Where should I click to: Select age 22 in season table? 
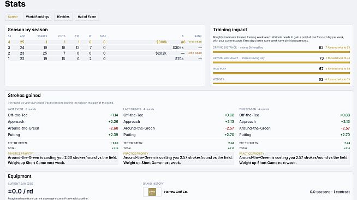pyautogui.click(x=22, y=59)
